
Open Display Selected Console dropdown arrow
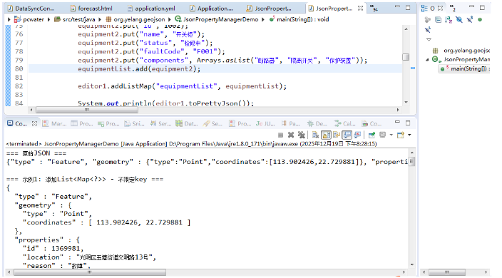(391, 135)
